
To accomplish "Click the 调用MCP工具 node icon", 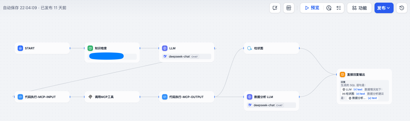I will coord(90,97).
